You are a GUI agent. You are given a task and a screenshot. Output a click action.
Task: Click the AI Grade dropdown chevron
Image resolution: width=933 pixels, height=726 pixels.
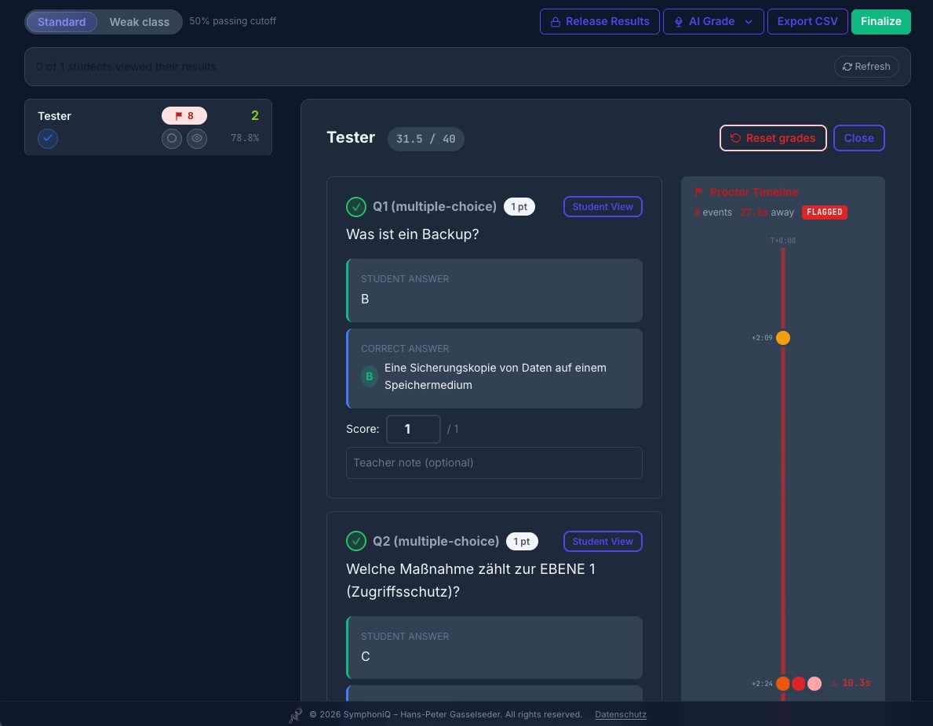749,22
